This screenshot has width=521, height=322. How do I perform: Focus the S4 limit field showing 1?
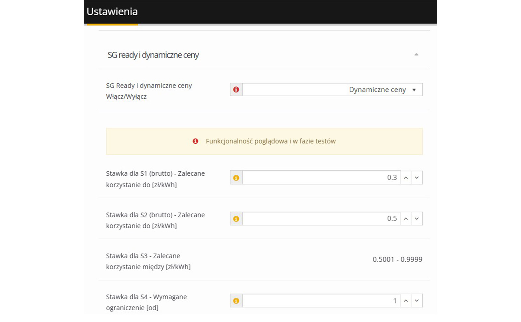coord(321,301)
